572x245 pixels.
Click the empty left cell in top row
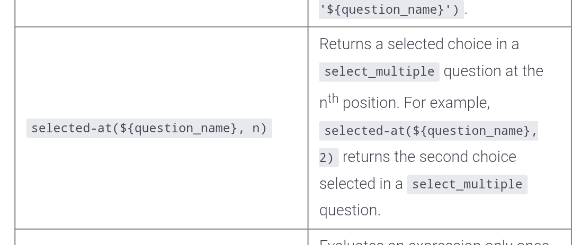point(161,13)
